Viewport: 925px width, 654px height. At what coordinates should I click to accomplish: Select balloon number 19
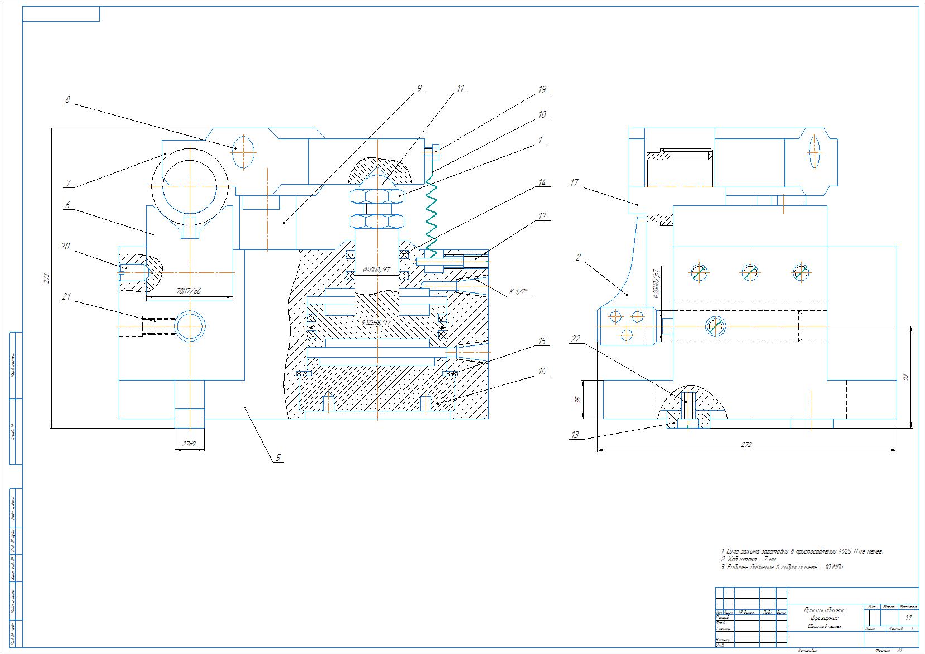coord(542,89)
